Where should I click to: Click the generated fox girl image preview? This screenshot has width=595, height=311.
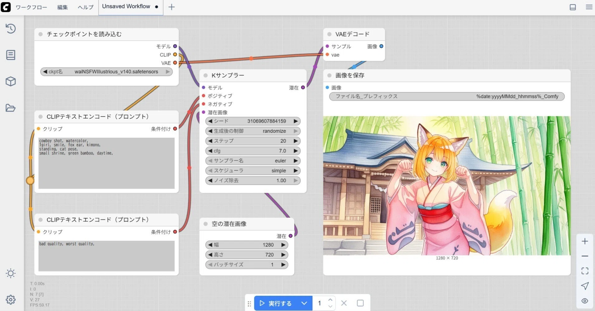point(447,186)
